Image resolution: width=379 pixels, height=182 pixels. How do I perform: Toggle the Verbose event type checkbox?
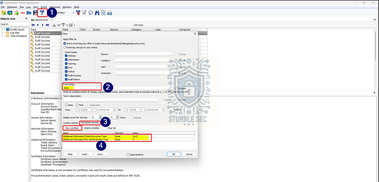click(x=66, y=56)
